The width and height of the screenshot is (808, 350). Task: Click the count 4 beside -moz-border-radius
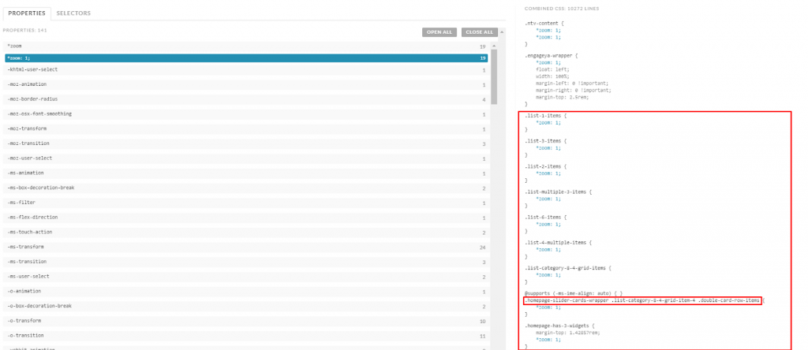point(484,100)
